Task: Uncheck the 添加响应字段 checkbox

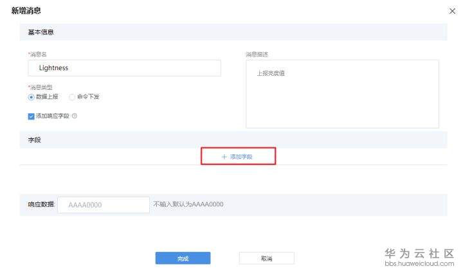Action: [x=32, y=116]
